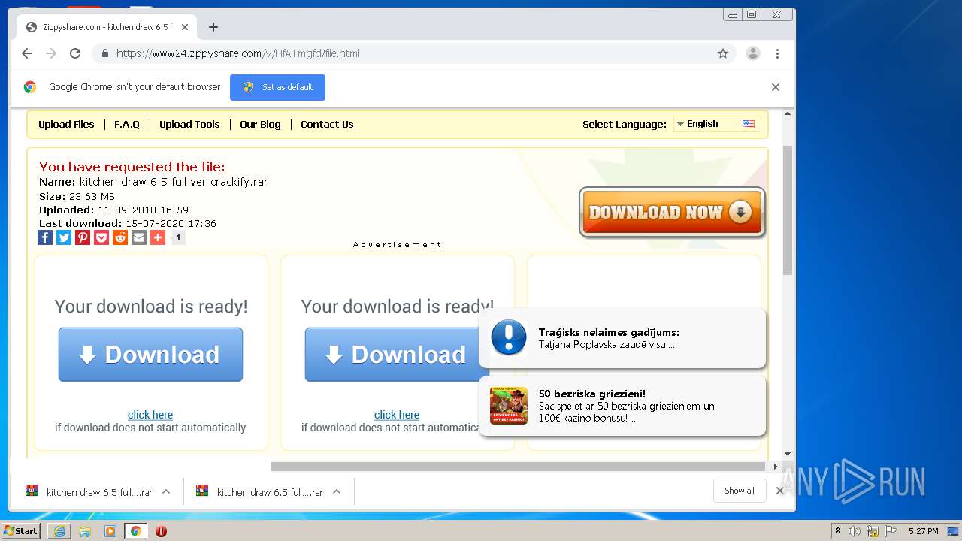Bookmark this page with the star icon
The height and width of the screenshot is (541, 962).
click(x=723, y=53)
